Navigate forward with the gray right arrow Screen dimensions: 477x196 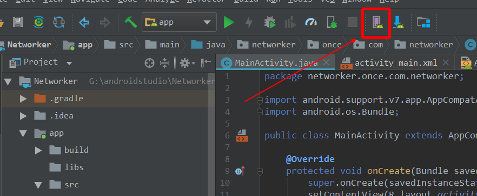point(105,23)
